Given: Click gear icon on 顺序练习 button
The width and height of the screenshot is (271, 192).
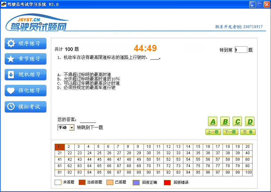Looking at the screenshot, I should (x=11, y=43).
